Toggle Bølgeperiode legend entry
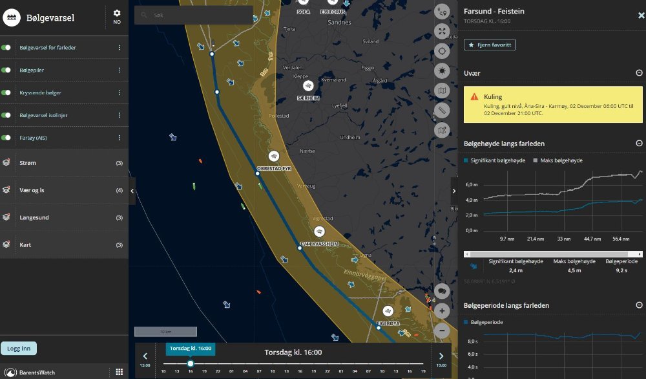The image size is (646, 379). coord(483,322)
